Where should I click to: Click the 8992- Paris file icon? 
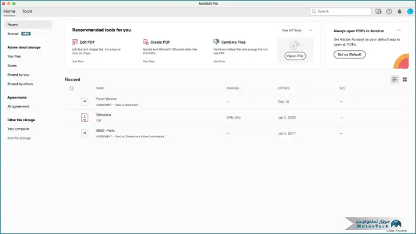click(x=85, y=133)
